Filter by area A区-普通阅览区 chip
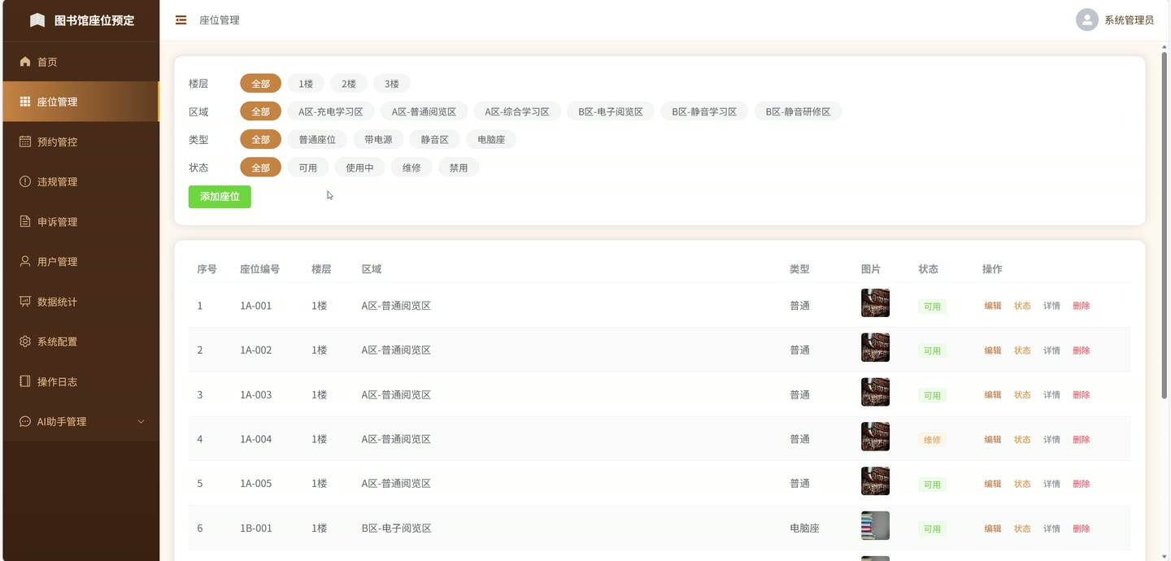Screen dimensions: 1171x561 click(424, 111)
